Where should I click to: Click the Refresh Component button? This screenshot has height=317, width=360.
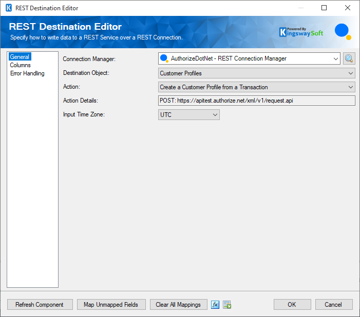[x=40, y=305]
